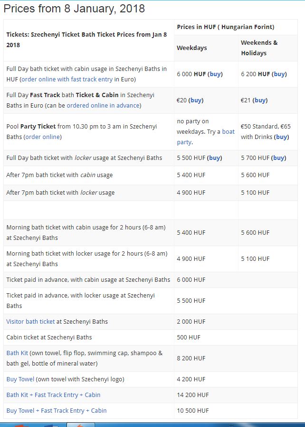Open 'Buy Towel + Fast Track Entry + Cabin' link
Screen dimensions: 305x427
click(x=57, y=411)
